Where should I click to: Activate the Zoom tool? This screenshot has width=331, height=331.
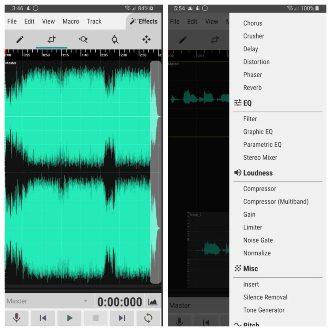[83, 39]
